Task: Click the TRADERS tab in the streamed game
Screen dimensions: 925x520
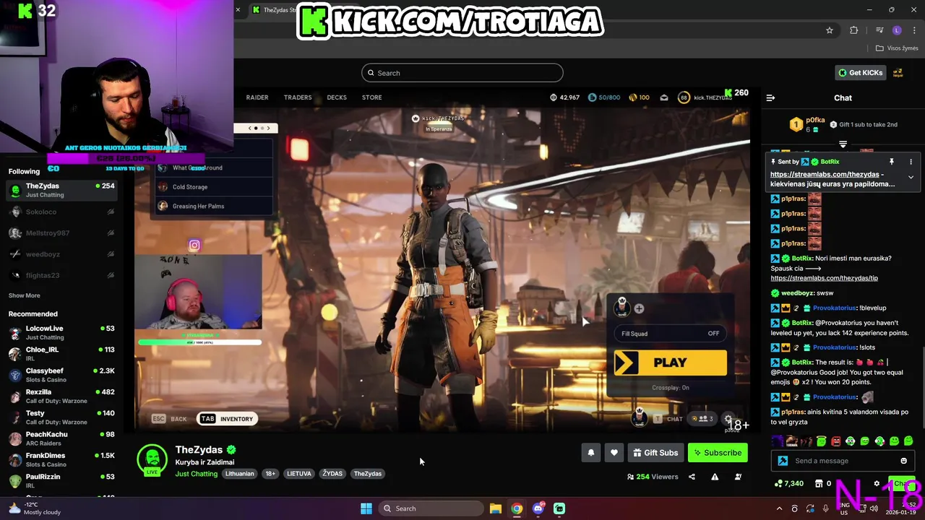Action: [x=298, y=97]
